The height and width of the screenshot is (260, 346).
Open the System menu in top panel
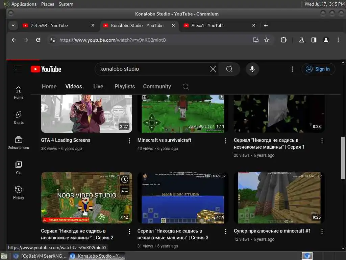click(66, 4)
